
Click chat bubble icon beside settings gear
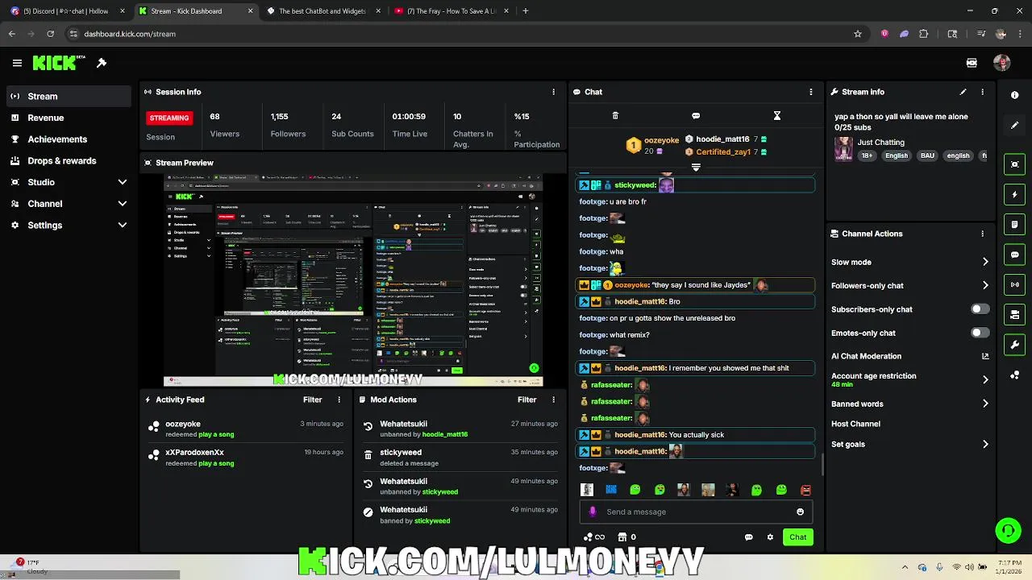click(x=748, y=537)
